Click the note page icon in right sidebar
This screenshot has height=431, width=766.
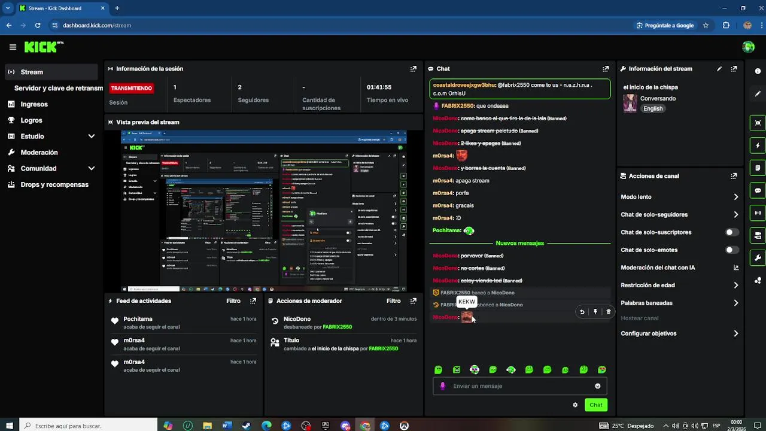click(758, 168)
